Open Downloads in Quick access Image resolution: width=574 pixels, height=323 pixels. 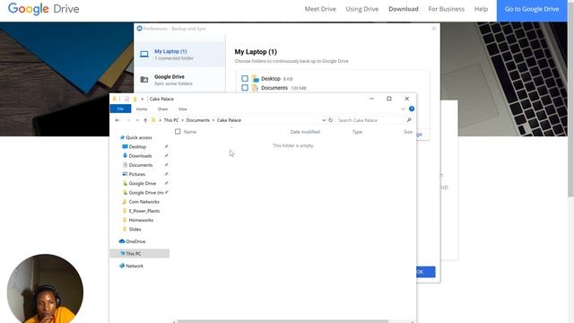(140, 155)
